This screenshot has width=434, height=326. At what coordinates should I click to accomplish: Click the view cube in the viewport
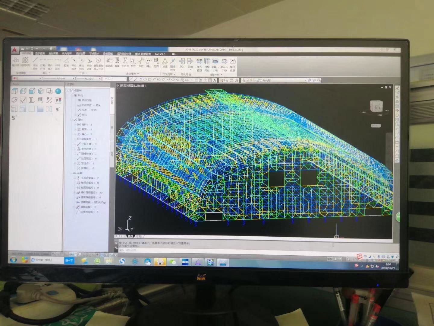376,106
